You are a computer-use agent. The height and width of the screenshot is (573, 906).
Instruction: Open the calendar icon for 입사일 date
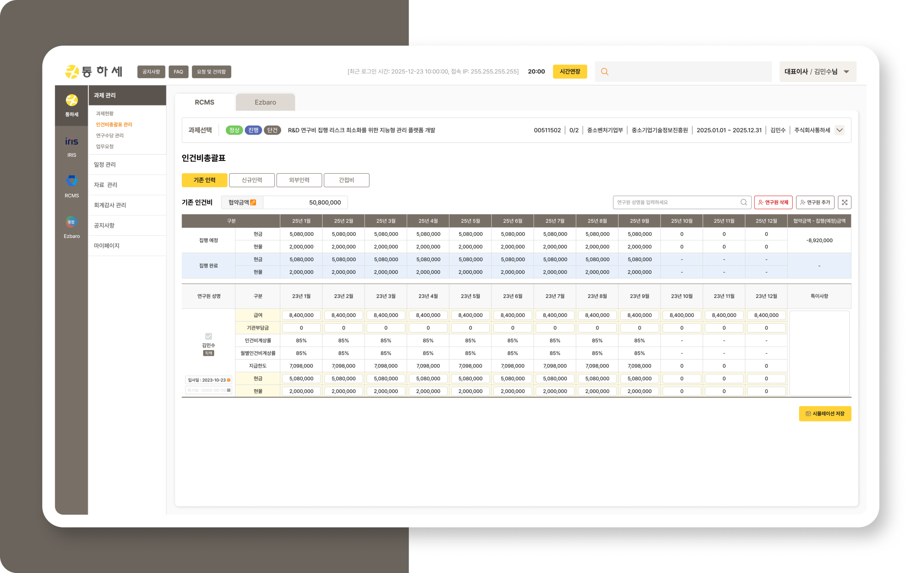click(229, 380)
